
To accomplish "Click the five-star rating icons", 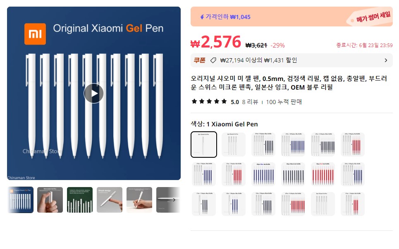I will tap(209, 102).
